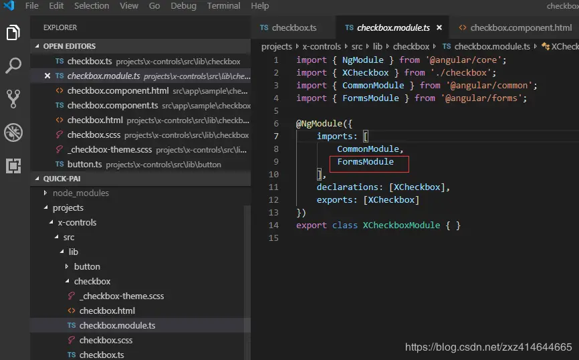Image resolution: width=579 pixels, height=360 pixels.
Task: Click 'x-controls' in the breadcrumb
Action: pyautogui.click(x=322, y=47)
